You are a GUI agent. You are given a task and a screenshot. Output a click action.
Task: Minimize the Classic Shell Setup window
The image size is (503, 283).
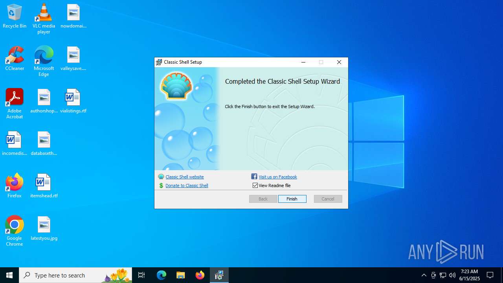tap(303, 62)
